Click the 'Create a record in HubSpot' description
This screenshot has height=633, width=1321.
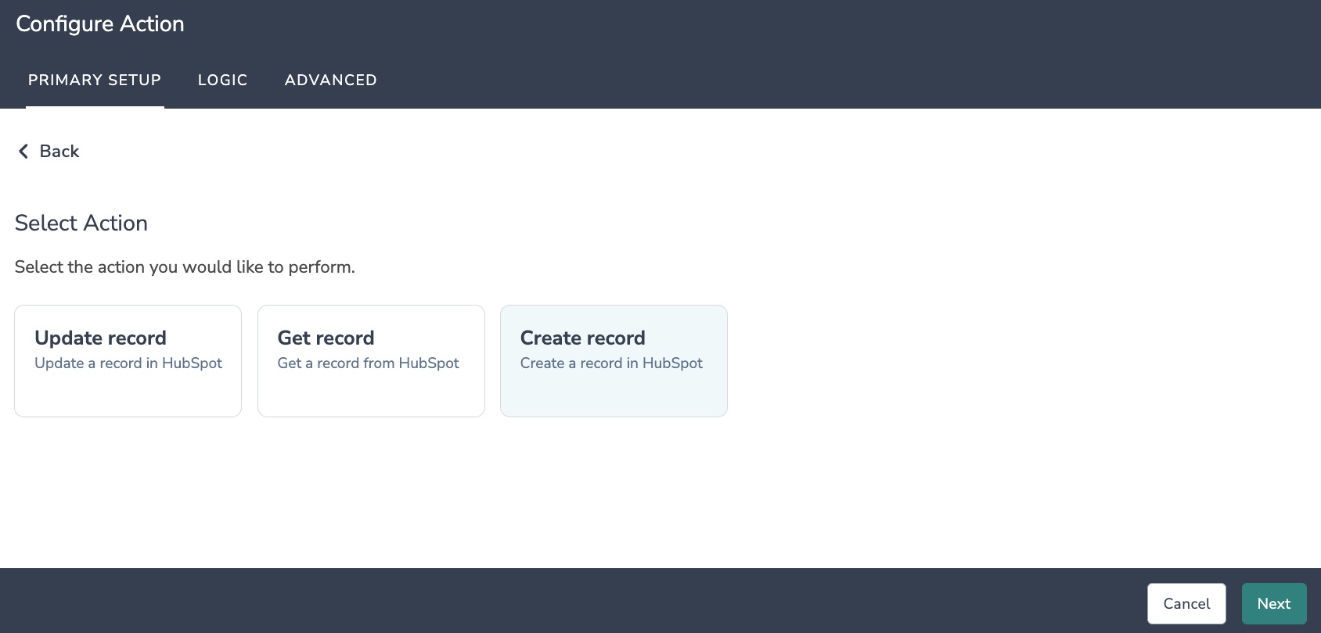click(611, 363)
